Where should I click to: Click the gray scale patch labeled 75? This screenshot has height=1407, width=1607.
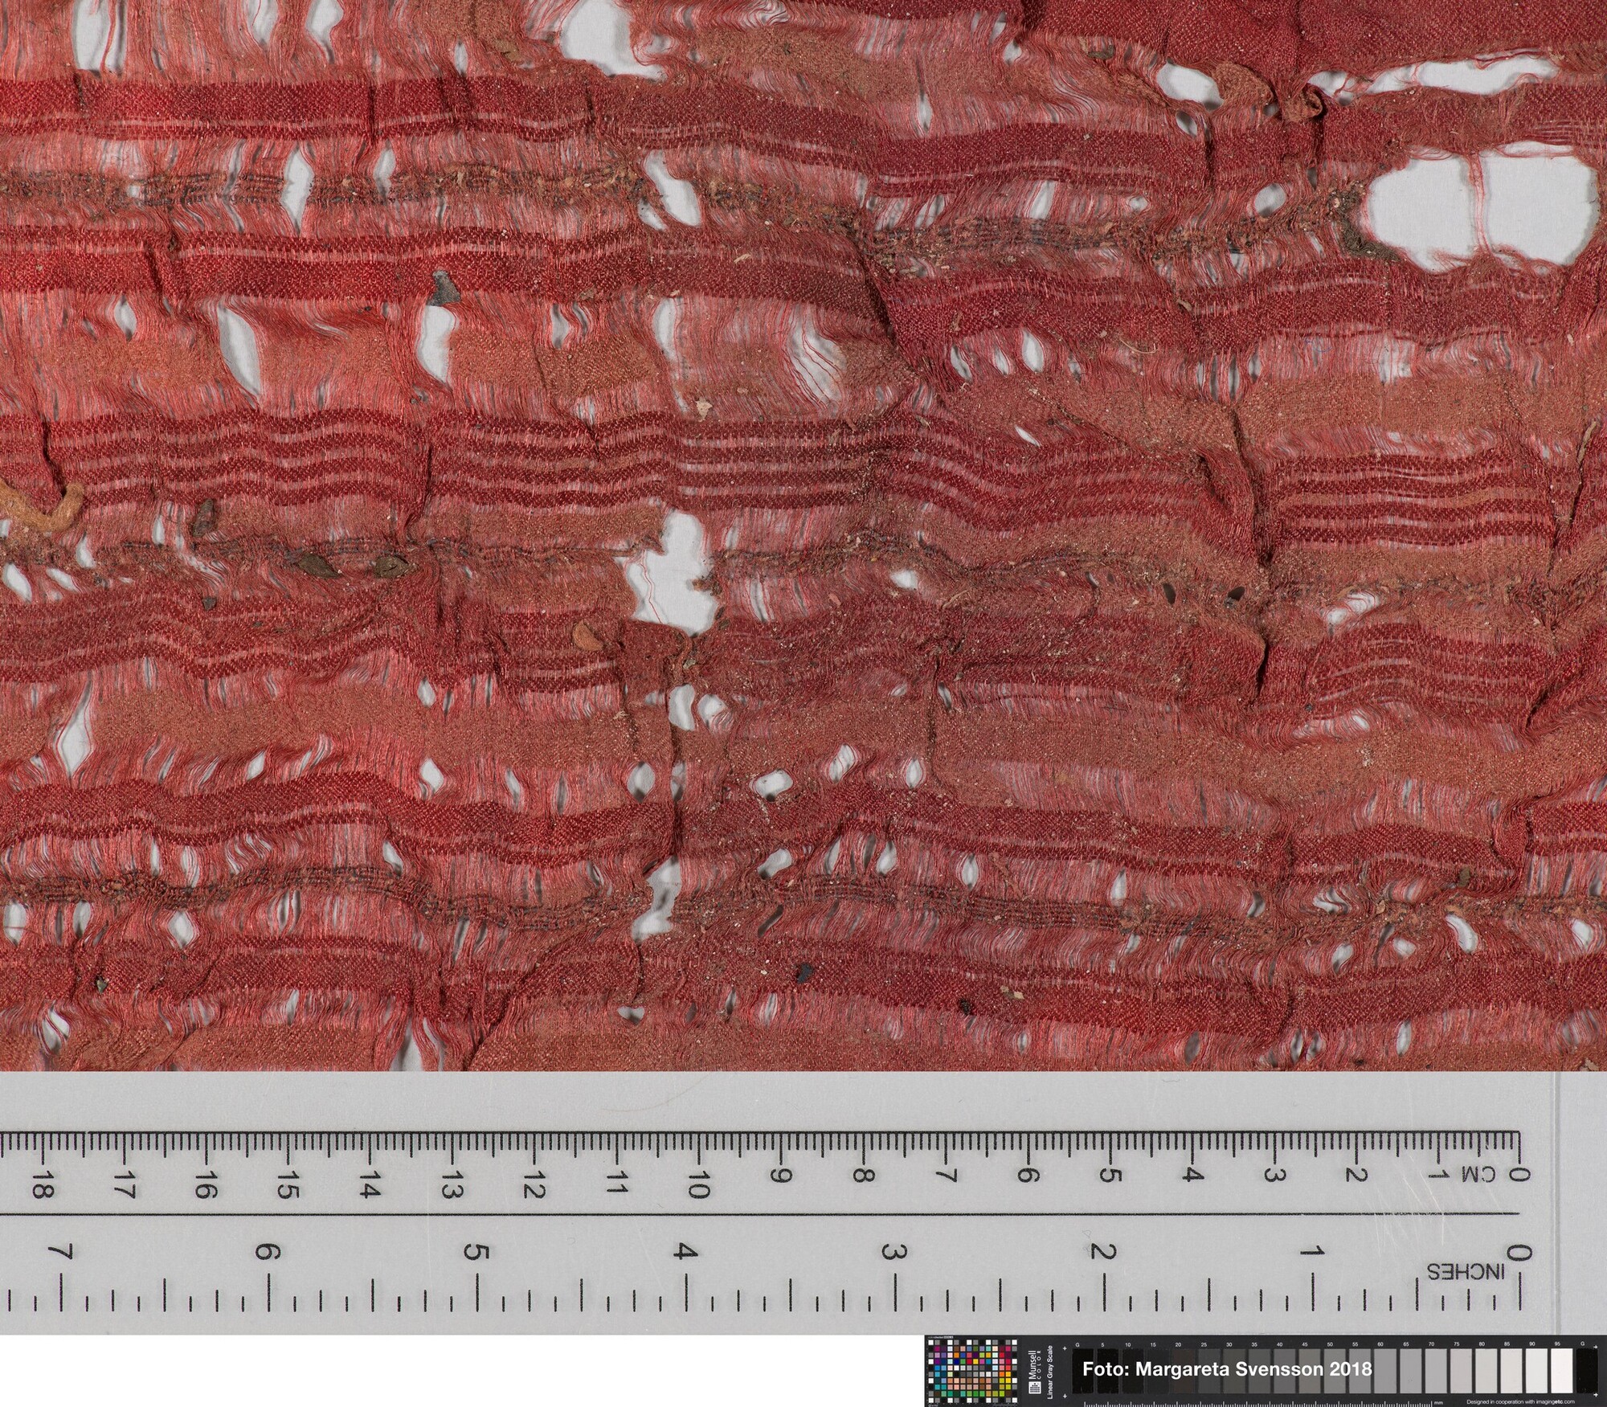pos(1460,1371)
